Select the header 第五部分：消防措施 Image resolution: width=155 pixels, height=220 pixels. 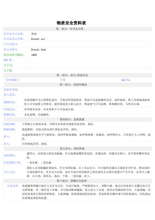coord(72,149)
